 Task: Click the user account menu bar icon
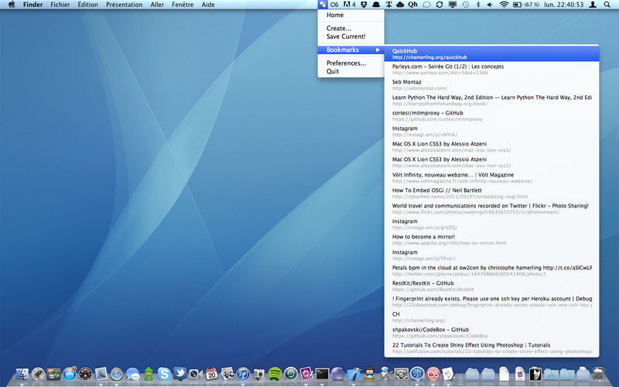[x=593, y=5]
